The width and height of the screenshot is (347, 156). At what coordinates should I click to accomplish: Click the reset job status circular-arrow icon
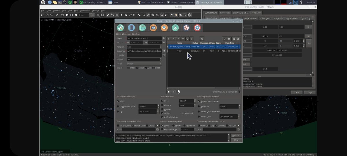[187, 38]
